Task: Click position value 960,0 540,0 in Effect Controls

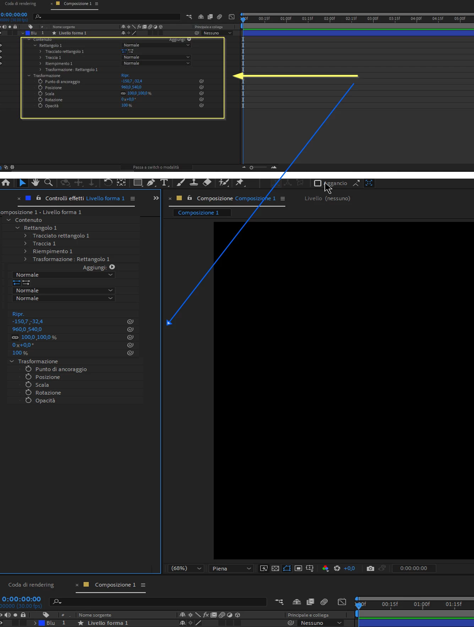Action: click(27, 329)
